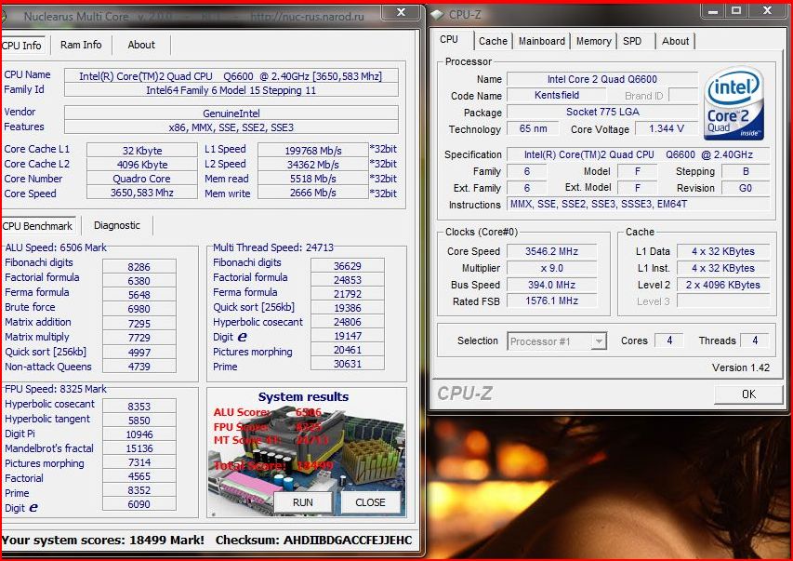
Task: Click Revision G0 value
Action: click(x=746, y=188)
